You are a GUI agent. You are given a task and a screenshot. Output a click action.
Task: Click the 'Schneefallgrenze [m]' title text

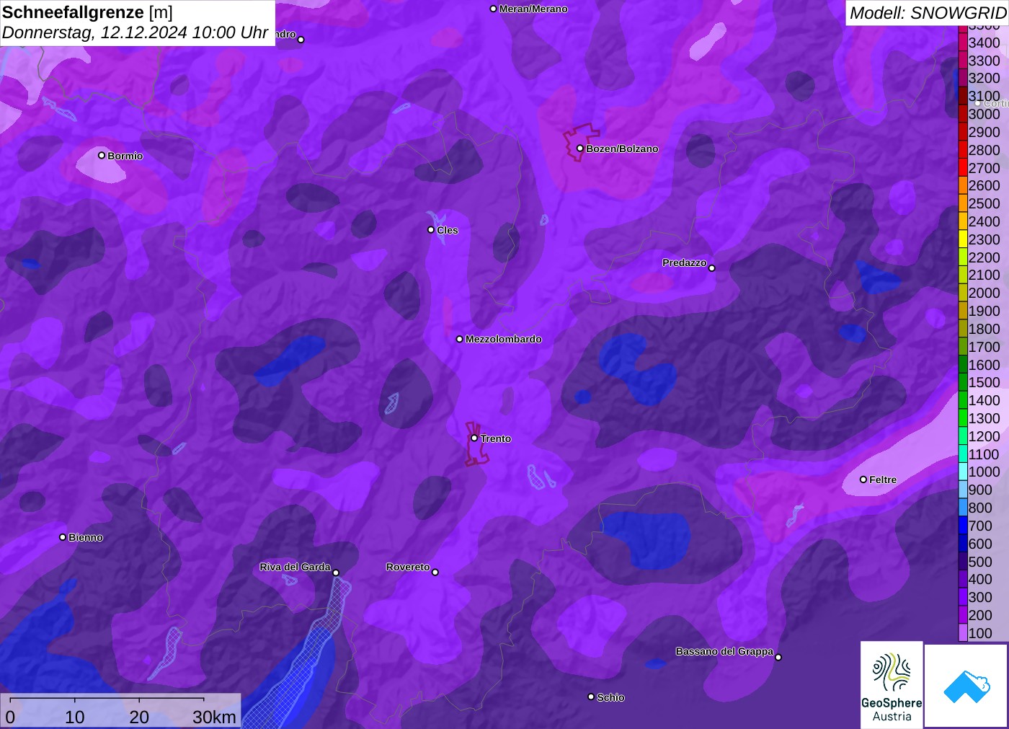[87, 12]
